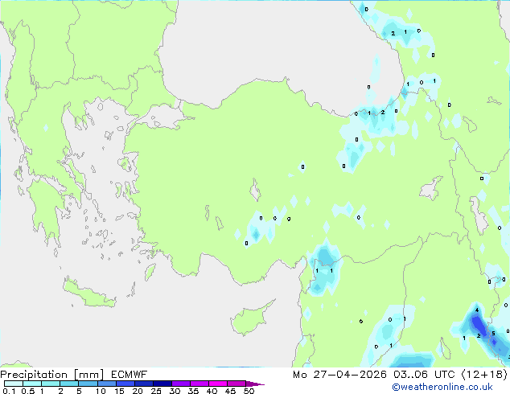Click the 30–35 mm purple legend swatch
Viewport: 510px width, 394px height.
pyautogui.click(x=181, y=384)
